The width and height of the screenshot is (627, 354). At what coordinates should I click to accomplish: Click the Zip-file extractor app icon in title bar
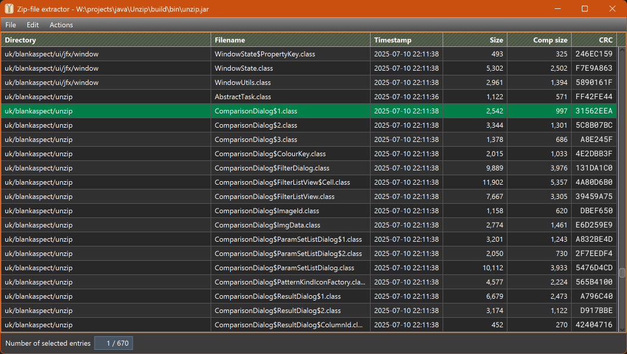point(9,8)
